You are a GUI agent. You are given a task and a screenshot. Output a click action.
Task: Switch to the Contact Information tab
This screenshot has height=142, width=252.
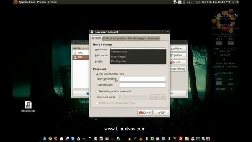point(115,38)
